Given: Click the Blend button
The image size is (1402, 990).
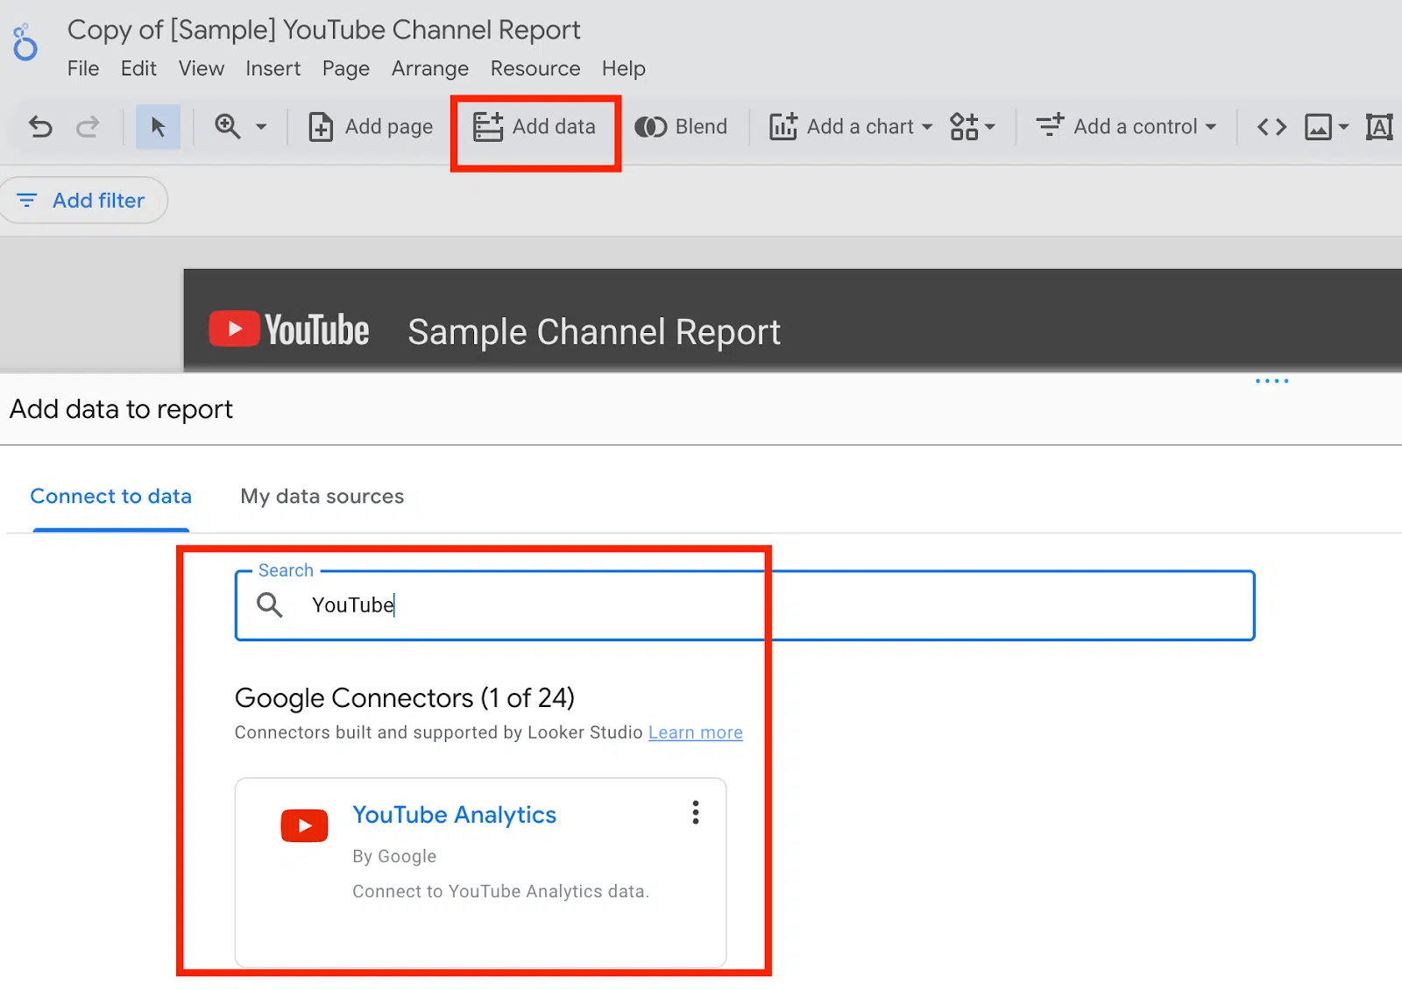Looking at the screenshot, I should click(x=681, y=127).
